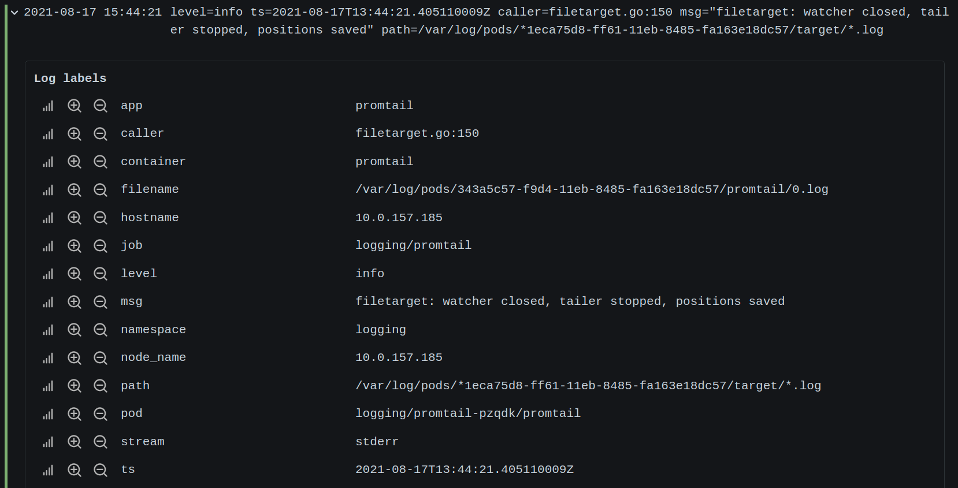Show statistics for path label
The height and width of the screenshot is (488, 958).
point(48,386)
